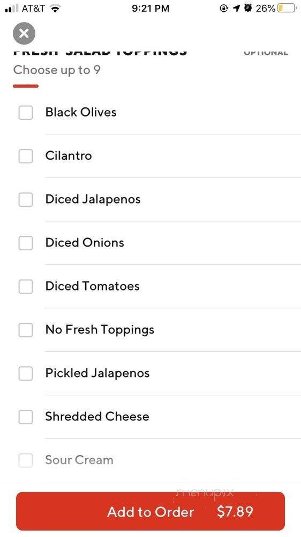This screenshot has height=537, width=301.
Task: Tap the Add to Order button
Action: tap(150, 511)
